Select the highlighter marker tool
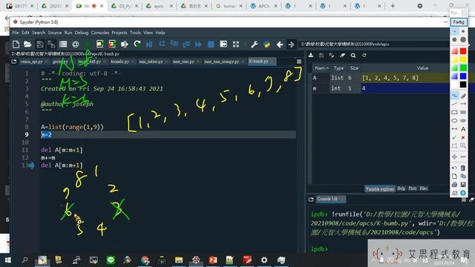This screenshot has height=267, width=475. [x=463, y=96]
